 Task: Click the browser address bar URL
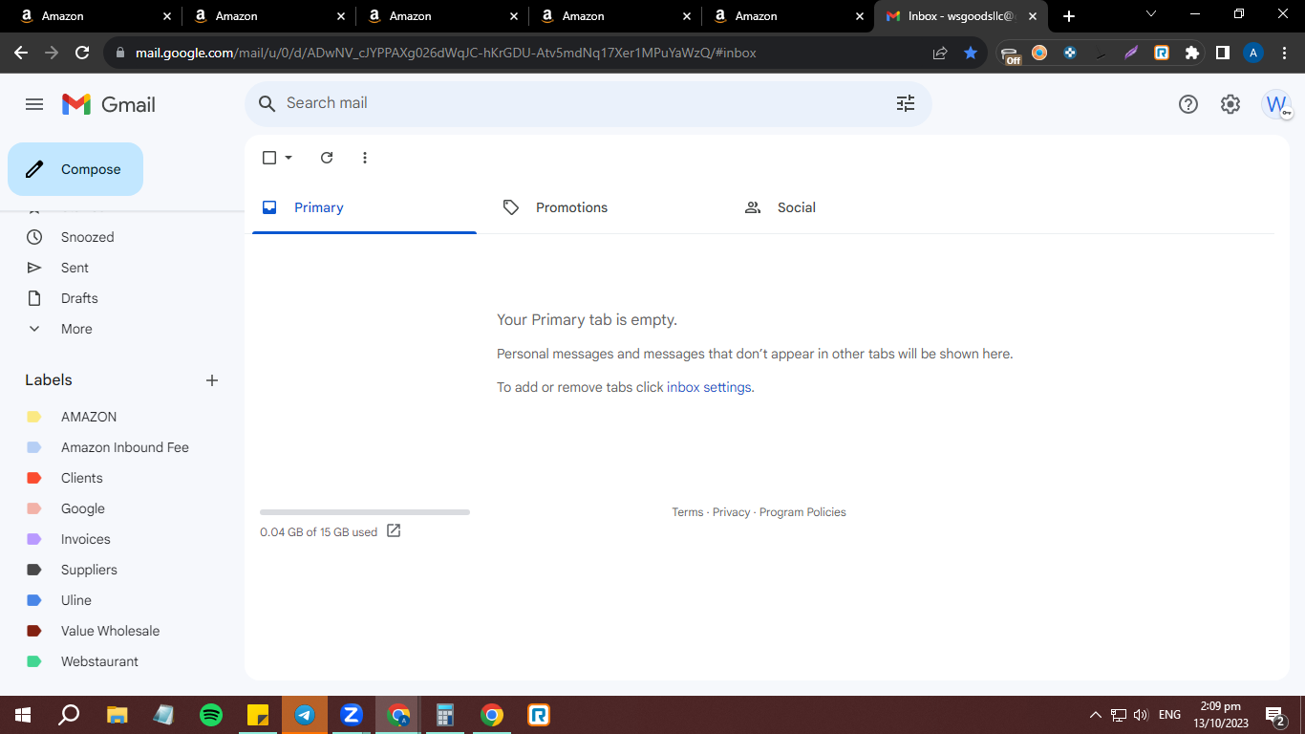446,53
